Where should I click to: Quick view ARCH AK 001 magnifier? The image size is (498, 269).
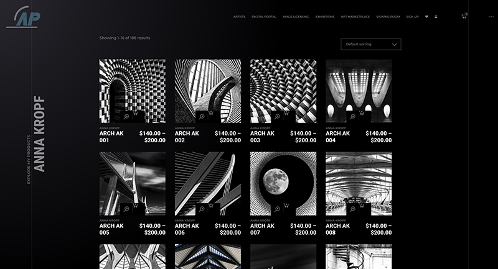[x=126, y=117]
